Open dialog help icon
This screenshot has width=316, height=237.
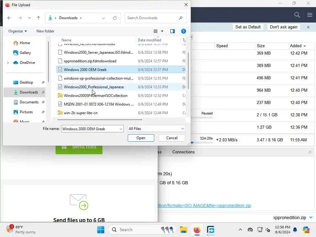(x=183, y=31)
